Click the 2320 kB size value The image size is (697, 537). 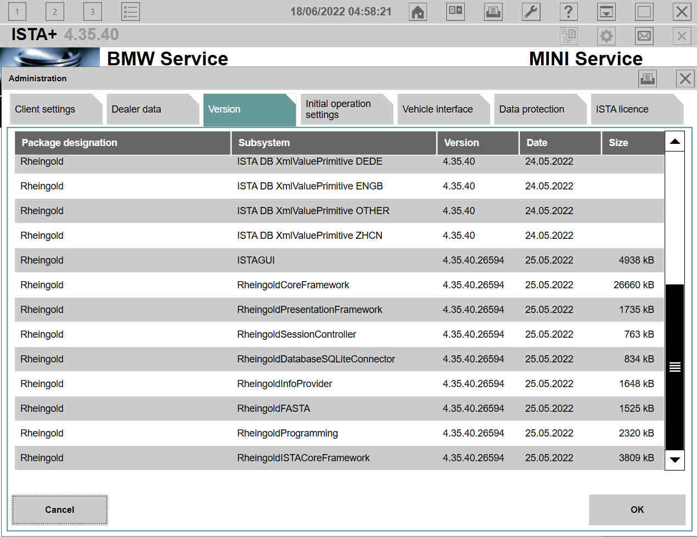[636, 433]
